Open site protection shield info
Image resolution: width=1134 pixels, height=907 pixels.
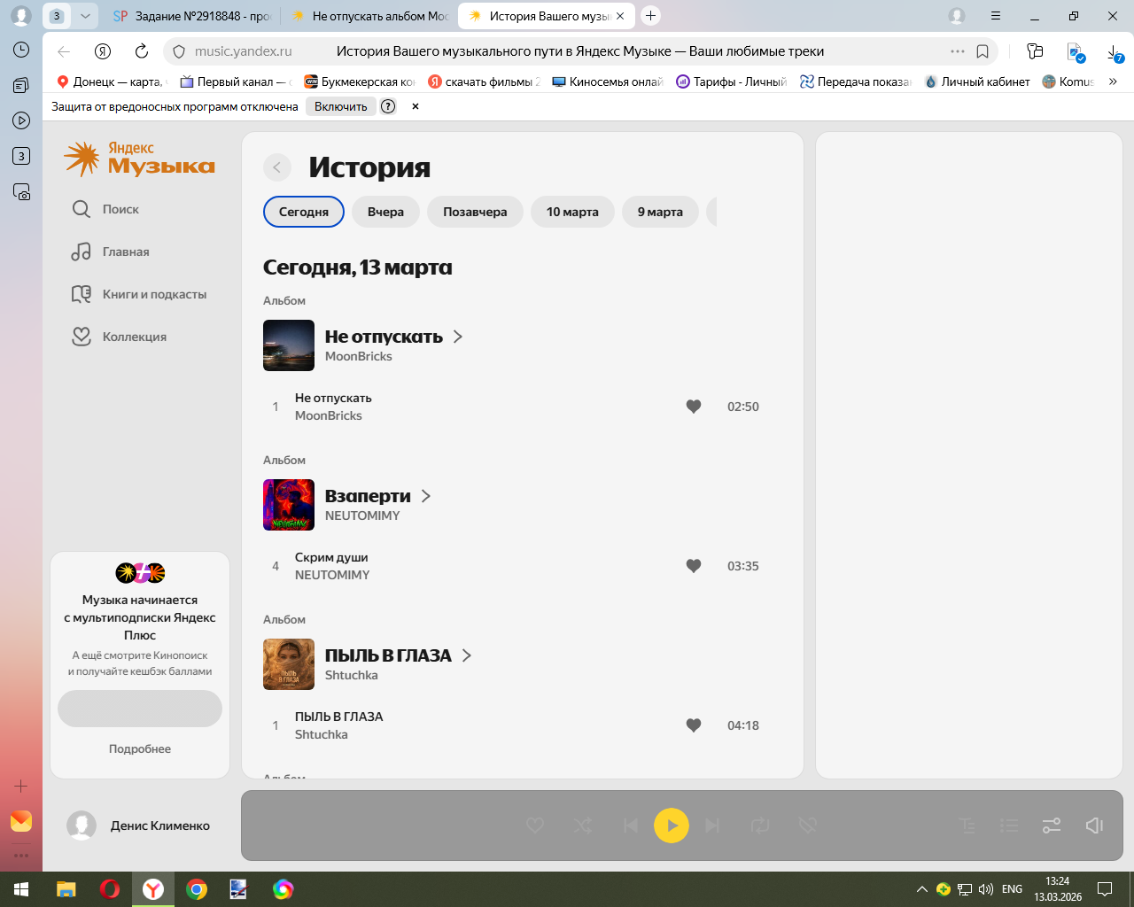click(178, 51)
